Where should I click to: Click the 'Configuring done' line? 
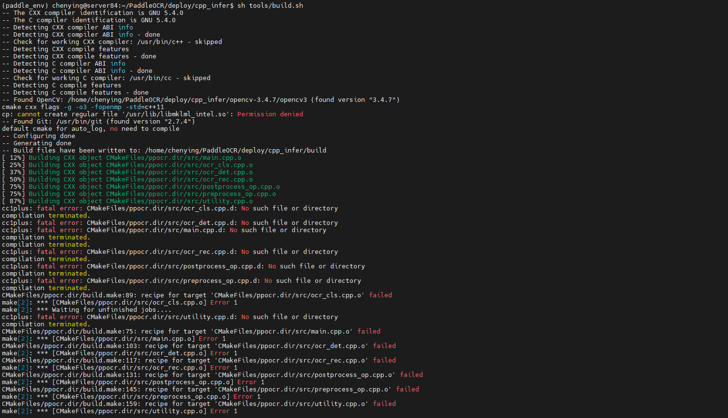pyautogui.click(x=39, y=136)
